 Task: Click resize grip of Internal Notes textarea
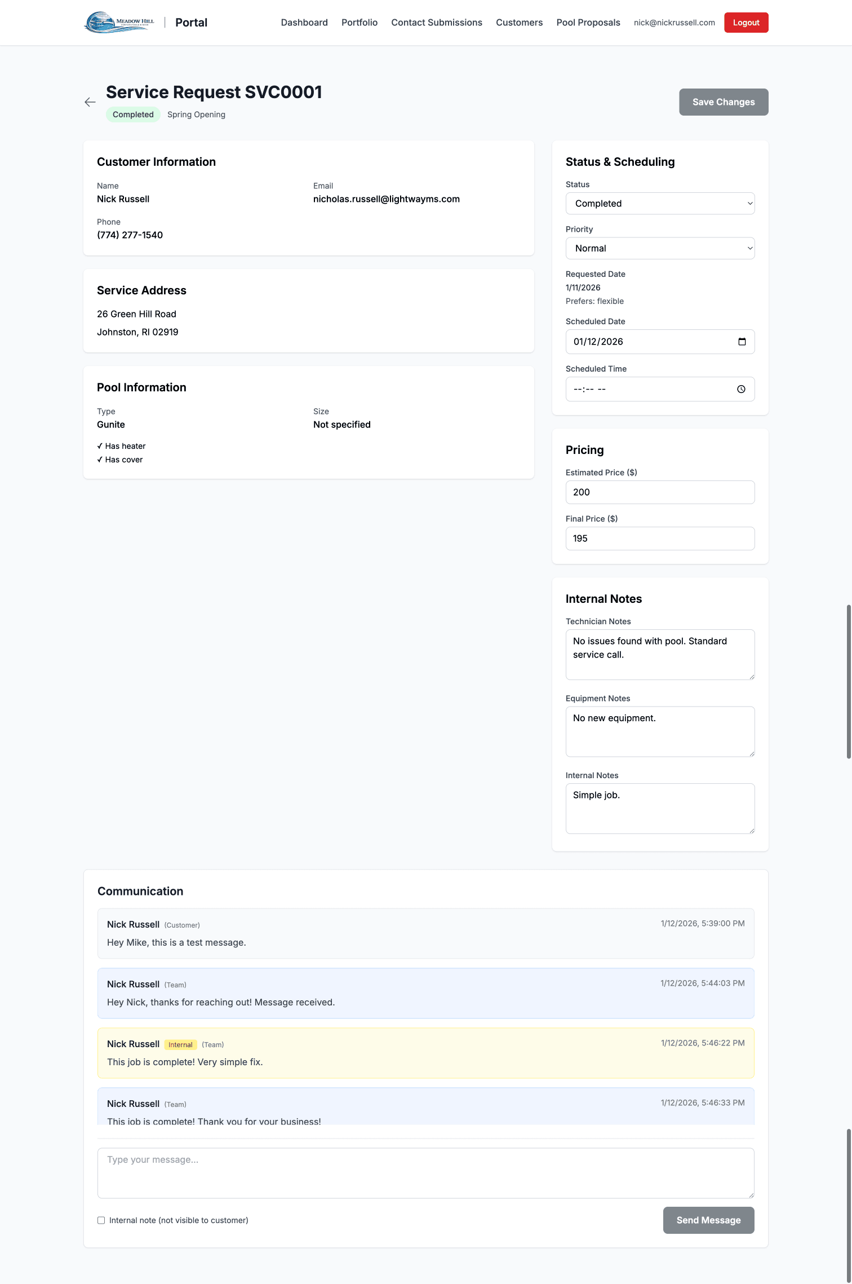tap(752, 831)
